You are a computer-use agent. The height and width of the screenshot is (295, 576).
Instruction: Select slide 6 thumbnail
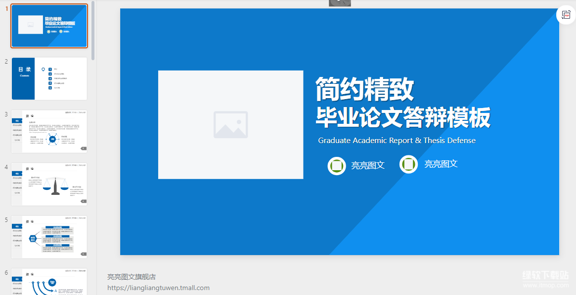tap(49, 282)
